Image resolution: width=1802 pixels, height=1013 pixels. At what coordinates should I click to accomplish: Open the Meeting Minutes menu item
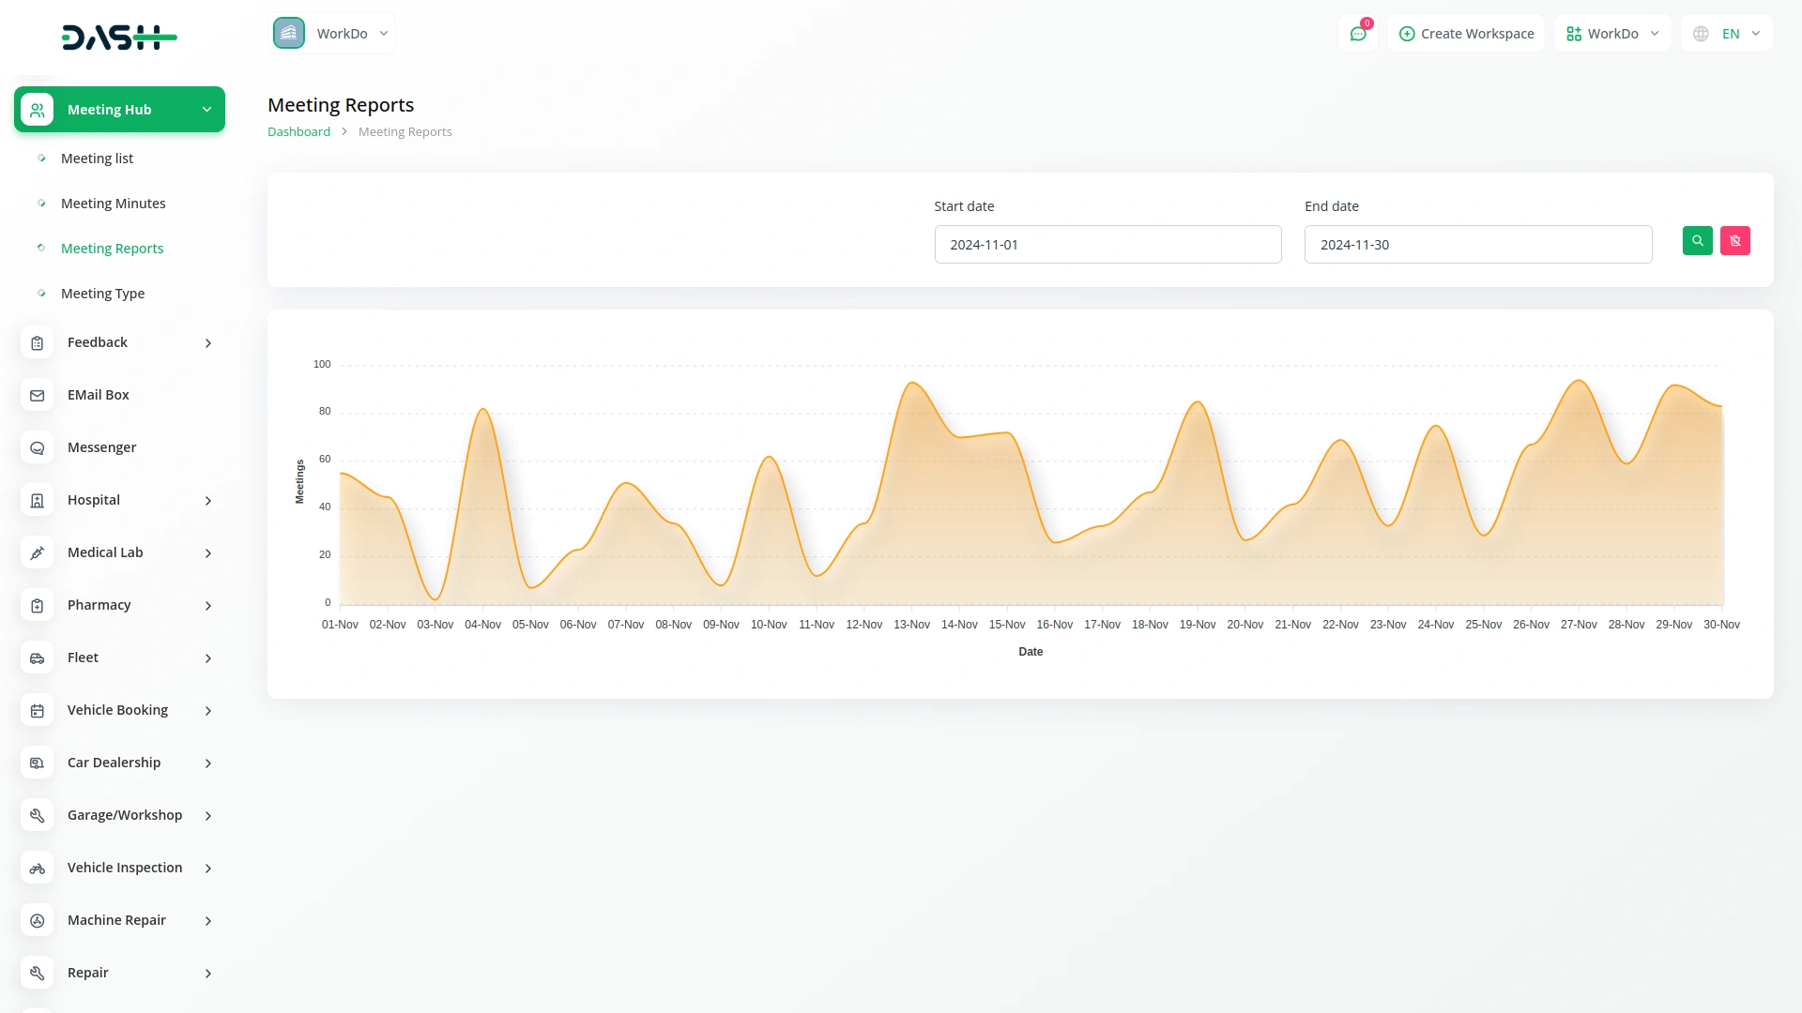113,204
